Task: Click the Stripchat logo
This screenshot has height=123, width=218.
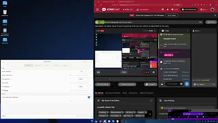Action: click(111, 10)
